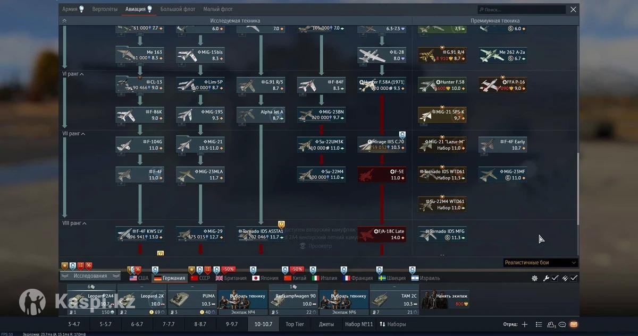The image size is (638, 336).
Task: Add a squad member with plus icon
Action: click(x=525, y=324)
